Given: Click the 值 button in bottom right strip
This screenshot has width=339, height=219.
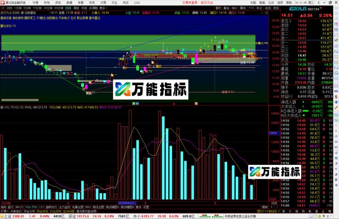Looking at the screenshot, I should (x=317, y=211).
